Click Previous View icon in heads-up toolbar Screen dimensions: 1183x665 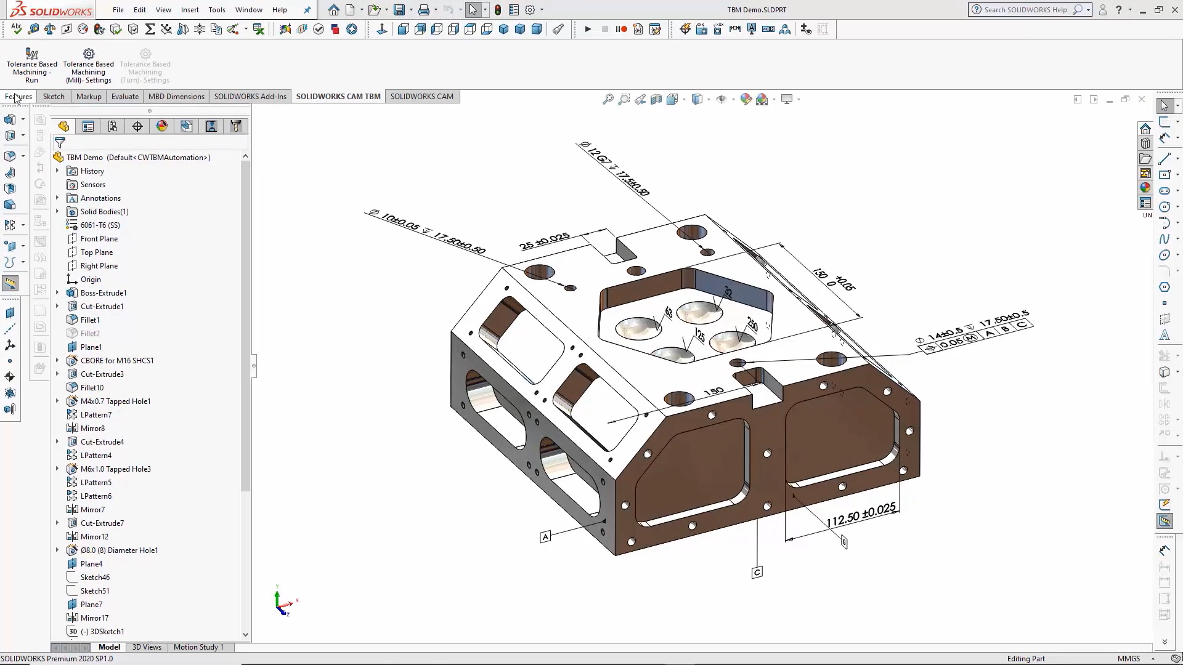640,99
